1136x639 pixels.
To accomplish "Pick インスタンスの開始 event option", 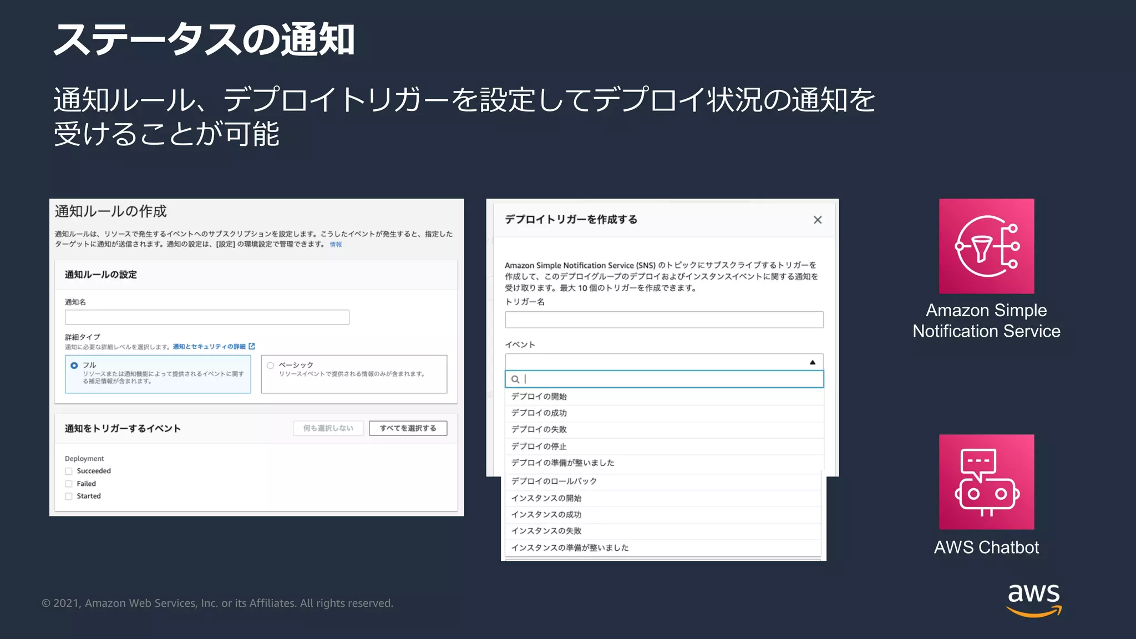I will coord(663,498).
